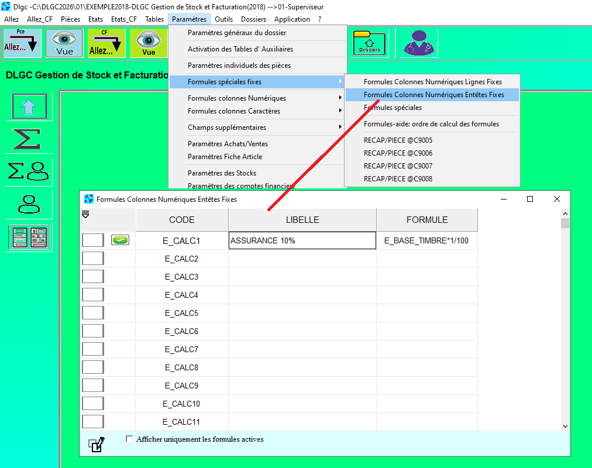Click the CF Allez toolbar icon

[106, 43]
